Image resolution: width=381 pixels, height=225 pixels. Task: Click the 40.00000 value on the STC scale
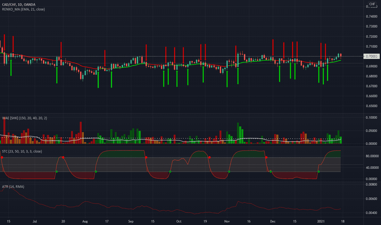(372, 168)
